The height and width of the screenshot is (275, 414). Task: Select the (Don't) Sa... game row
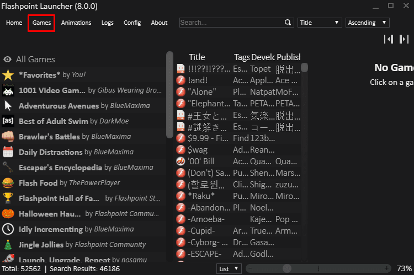[238, 172]
